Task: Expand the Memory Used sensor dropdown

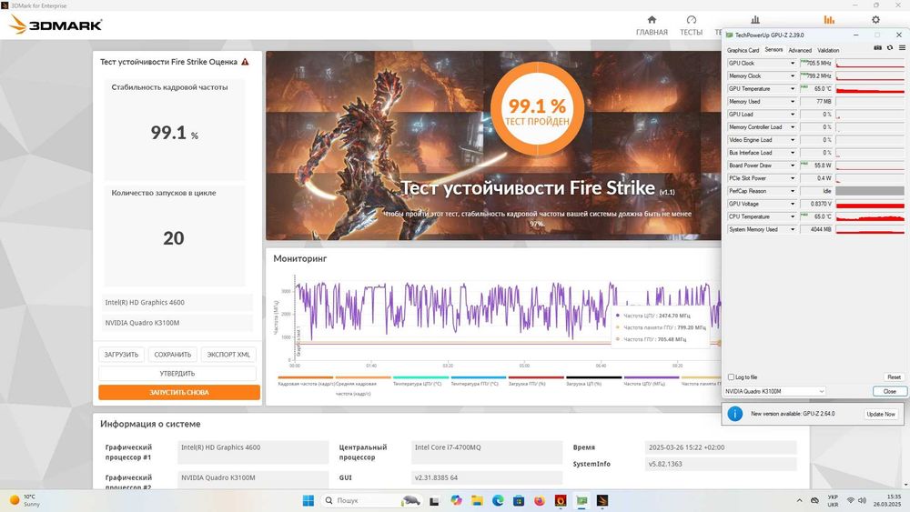Action: [x=793, y=102]
